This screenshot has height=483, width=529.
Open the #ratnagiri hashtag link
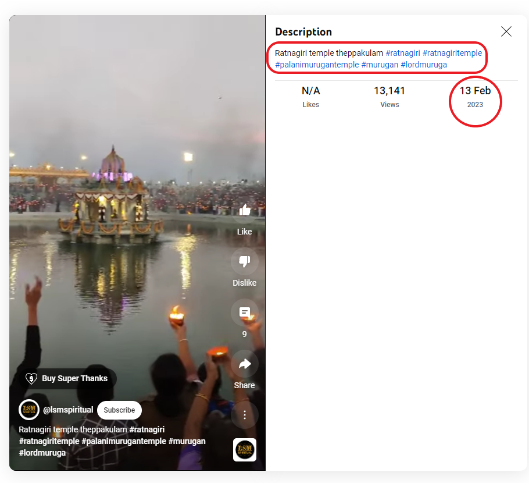(x=403, y=53)
